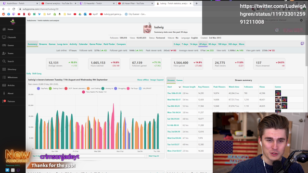Go to Games in the left sidebar

(11, 45)
